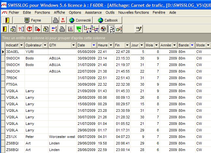
Task: Click the Callbook button
Action: click(108, 20)
